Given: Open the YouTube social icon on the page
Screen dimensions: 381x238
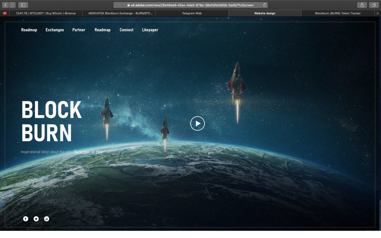Looking at the screenshot, I should 46,219.
